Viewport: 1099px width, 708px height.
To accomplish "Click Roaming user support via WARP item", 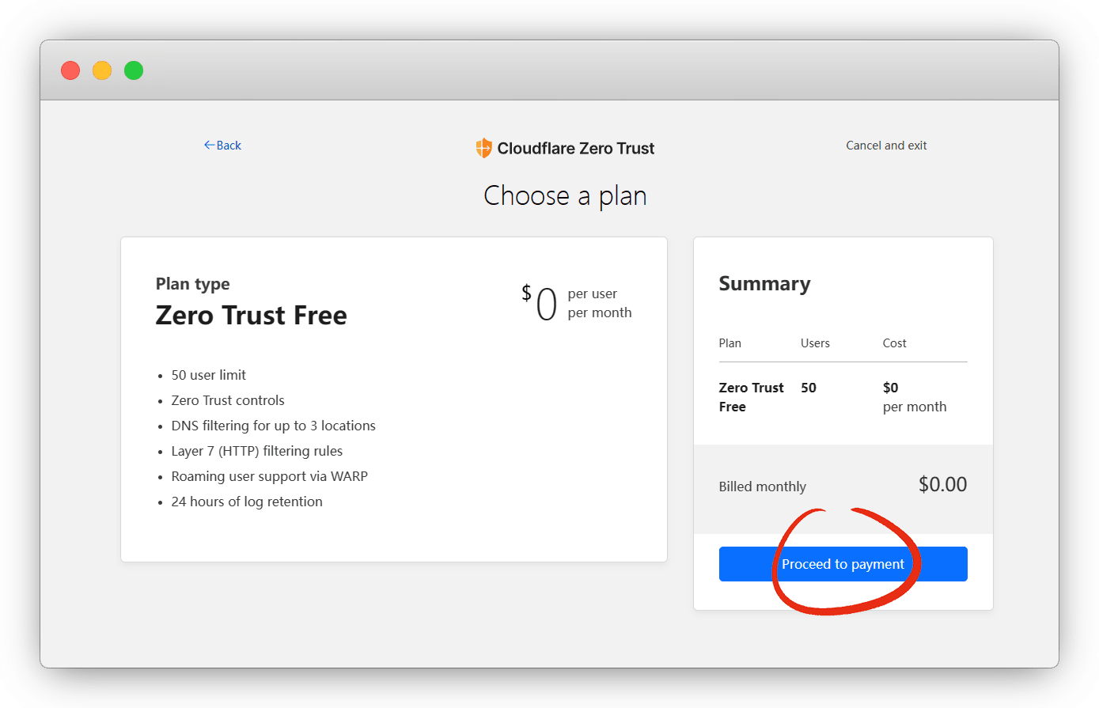I will (269, 476).
